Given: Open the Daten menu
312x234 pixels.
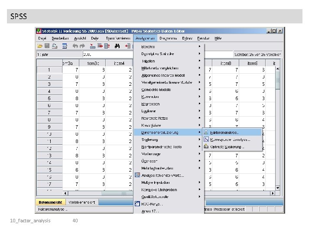Looking at the screenshot, I should (95, 38).
